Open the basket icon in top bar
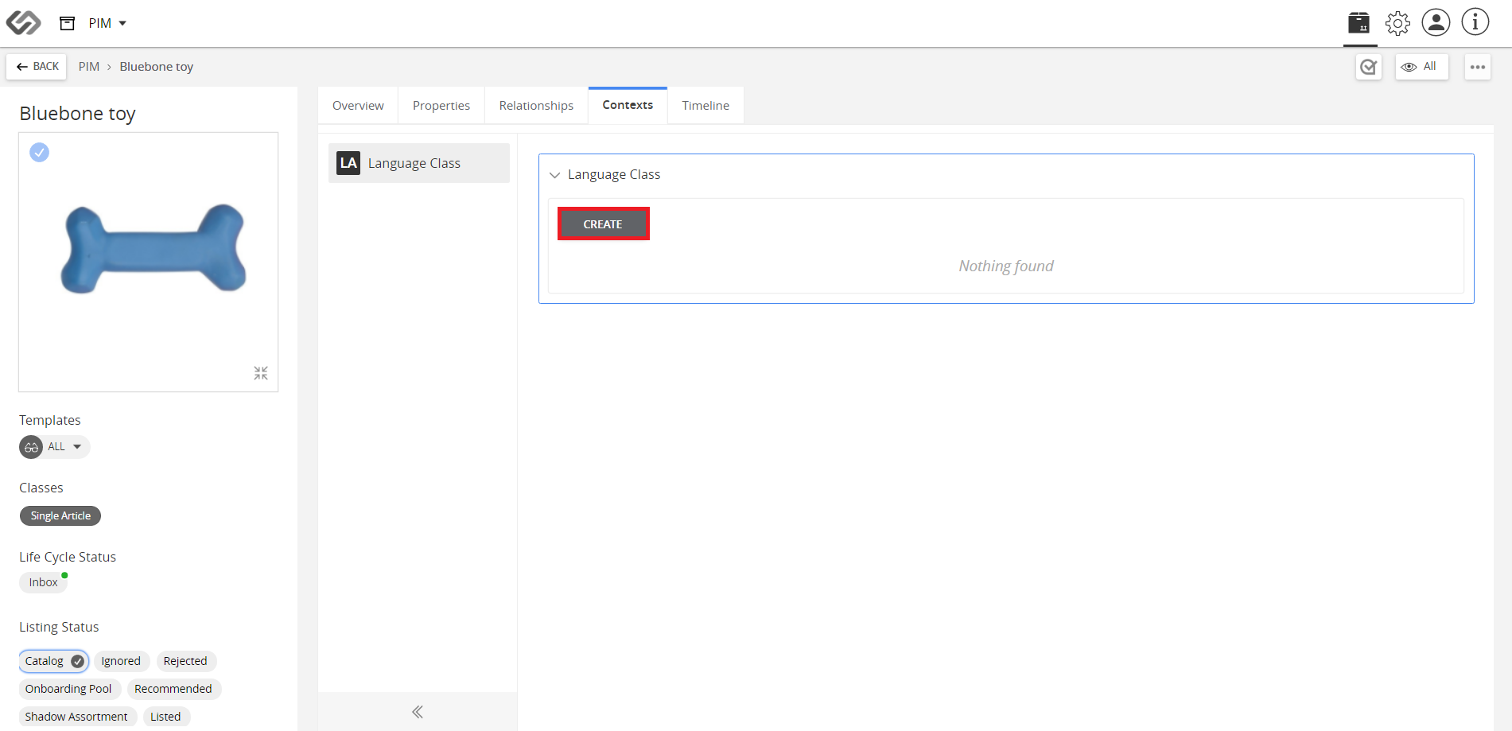 1359,22
